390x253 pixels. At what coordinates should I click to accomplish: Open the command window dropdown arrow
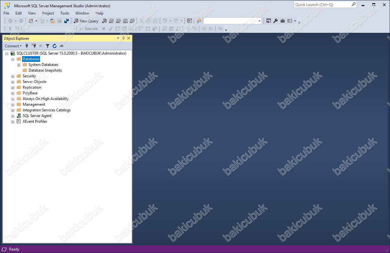[295, 21]
